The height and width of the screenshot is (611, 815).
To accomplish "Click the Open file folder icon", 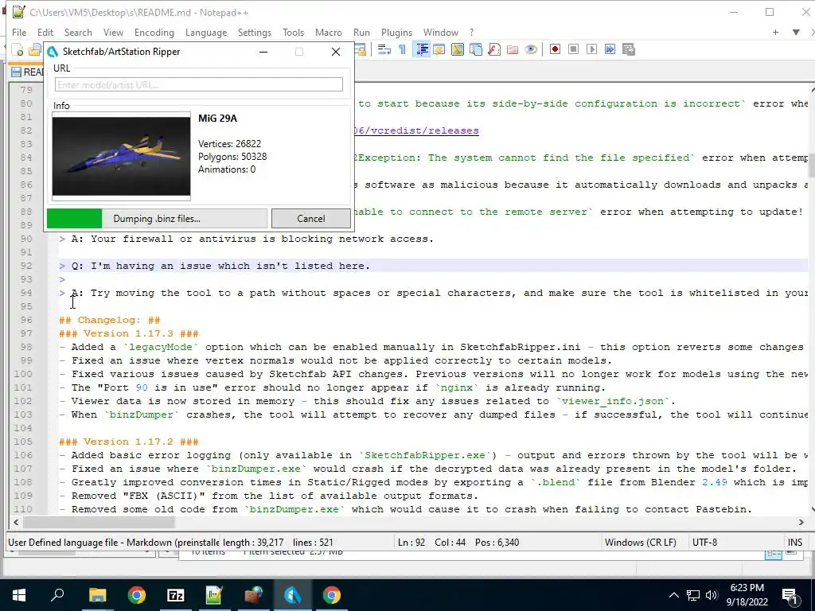I will click(35, 50).
